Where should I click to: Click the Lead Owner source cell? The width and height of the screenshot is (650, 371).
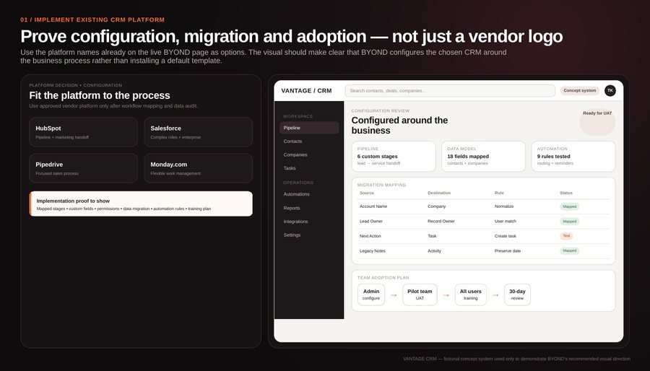pos(371,221)
